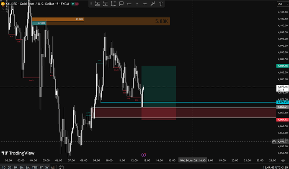Select the horizontal ray tool
The height and width of the screenshot is (169, 289).
[129, 4]
